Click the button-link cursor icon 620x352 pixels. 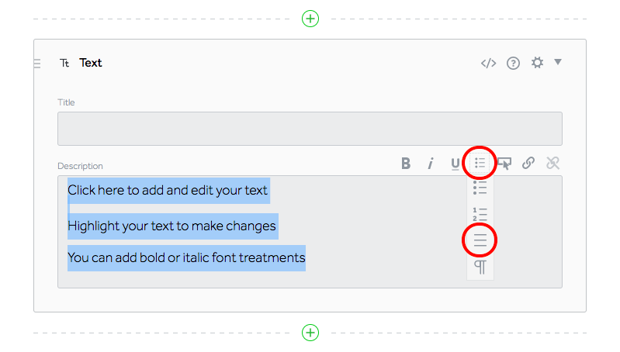[x=504, y=163]
